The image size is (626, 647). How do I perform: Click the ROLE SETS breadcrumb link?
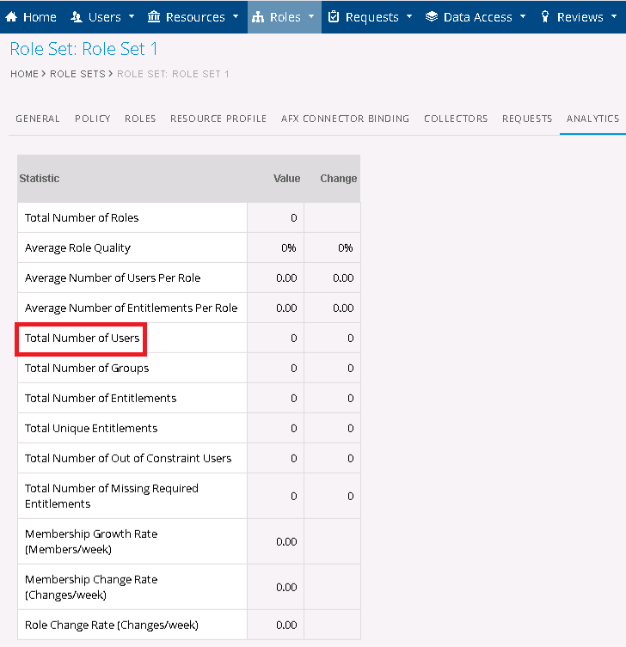[77, 74]
